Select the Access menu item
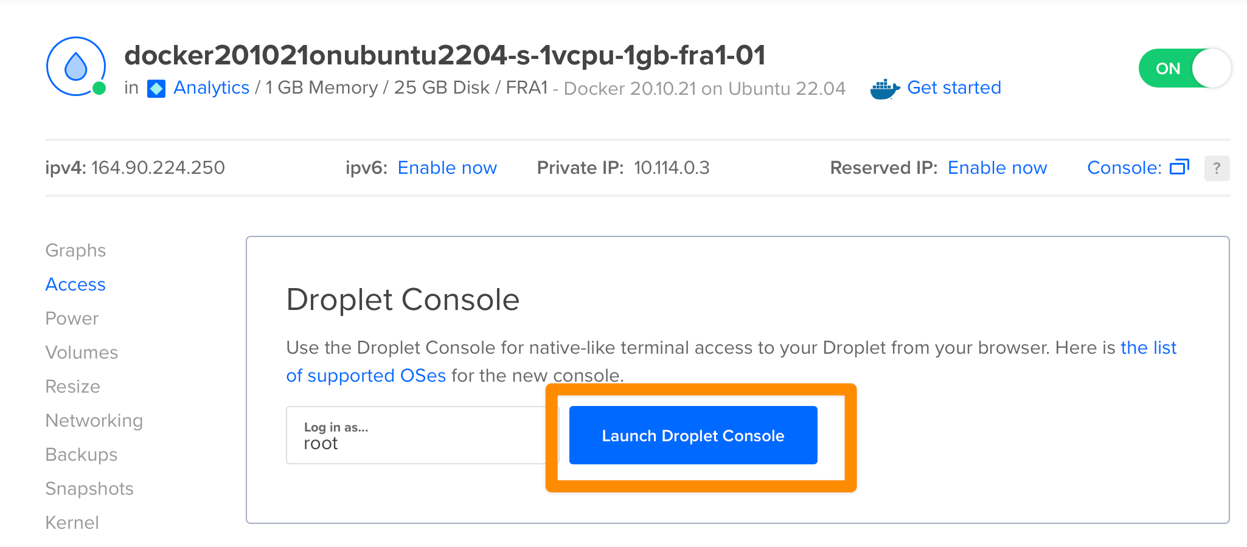 (x=75, y=284)
